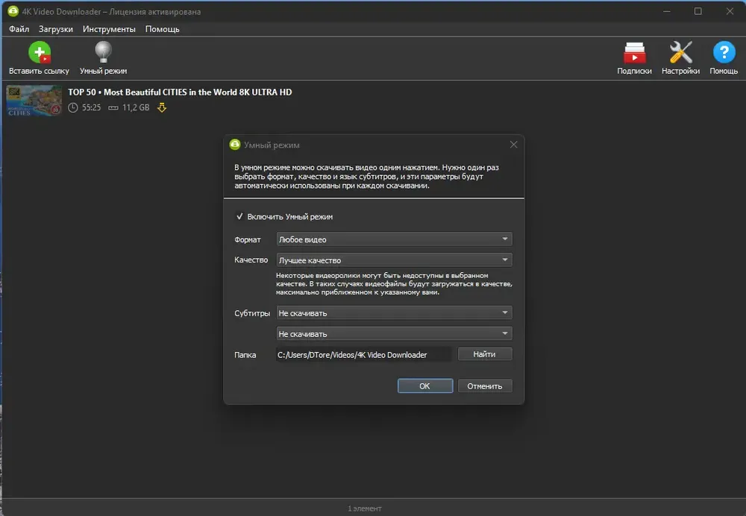This screenshot has height=516, width=746.
Task: Open the Подписки subscriptions icon
Action: (x=634, y=52)
